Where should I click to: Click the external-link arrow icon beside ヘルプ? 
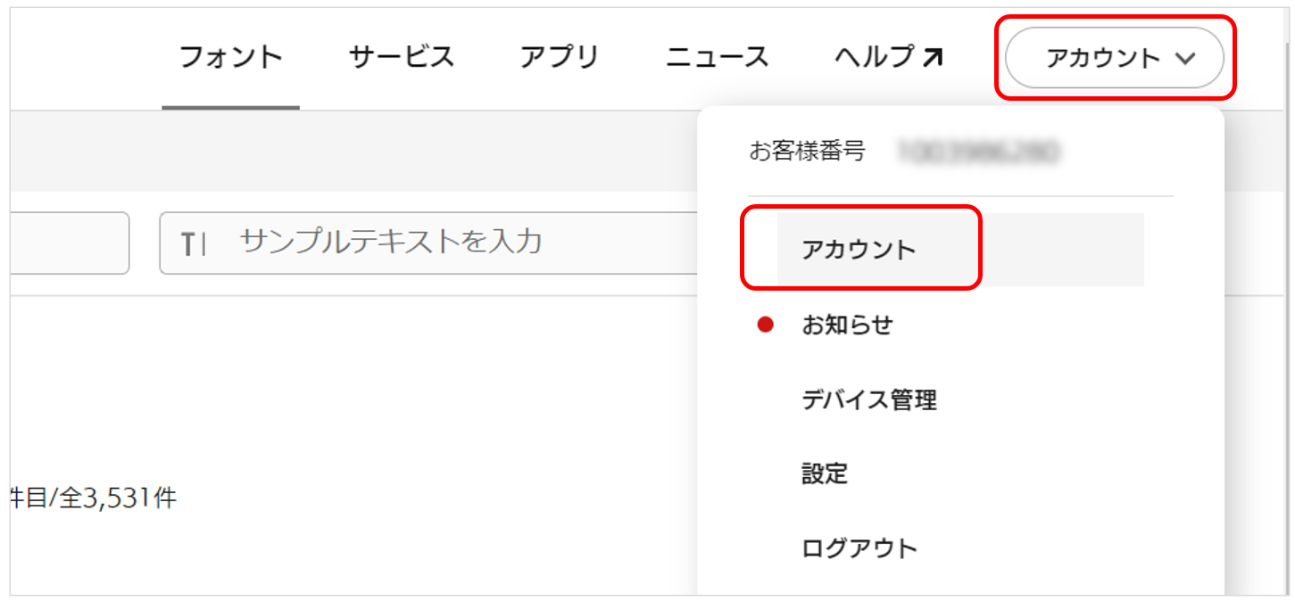[x=932, y=58]
